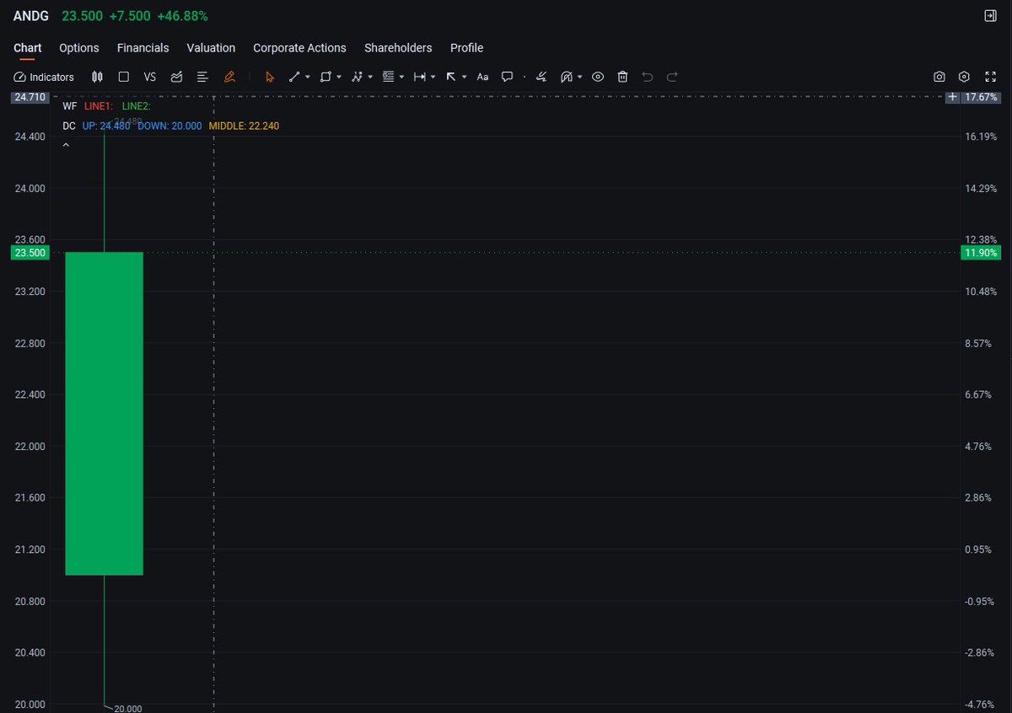
Task: Select the arrow marker tool
Action: [x=451, y=77]
